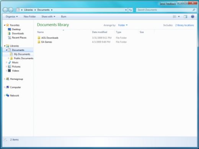Click the Recent Places icon
Image resolution: width=199 pixels, height=149 pixels.
[10, 37]
